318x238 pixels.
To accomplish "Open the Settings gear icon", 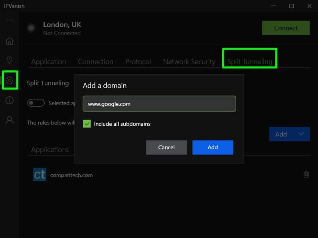I will point(10,80).
